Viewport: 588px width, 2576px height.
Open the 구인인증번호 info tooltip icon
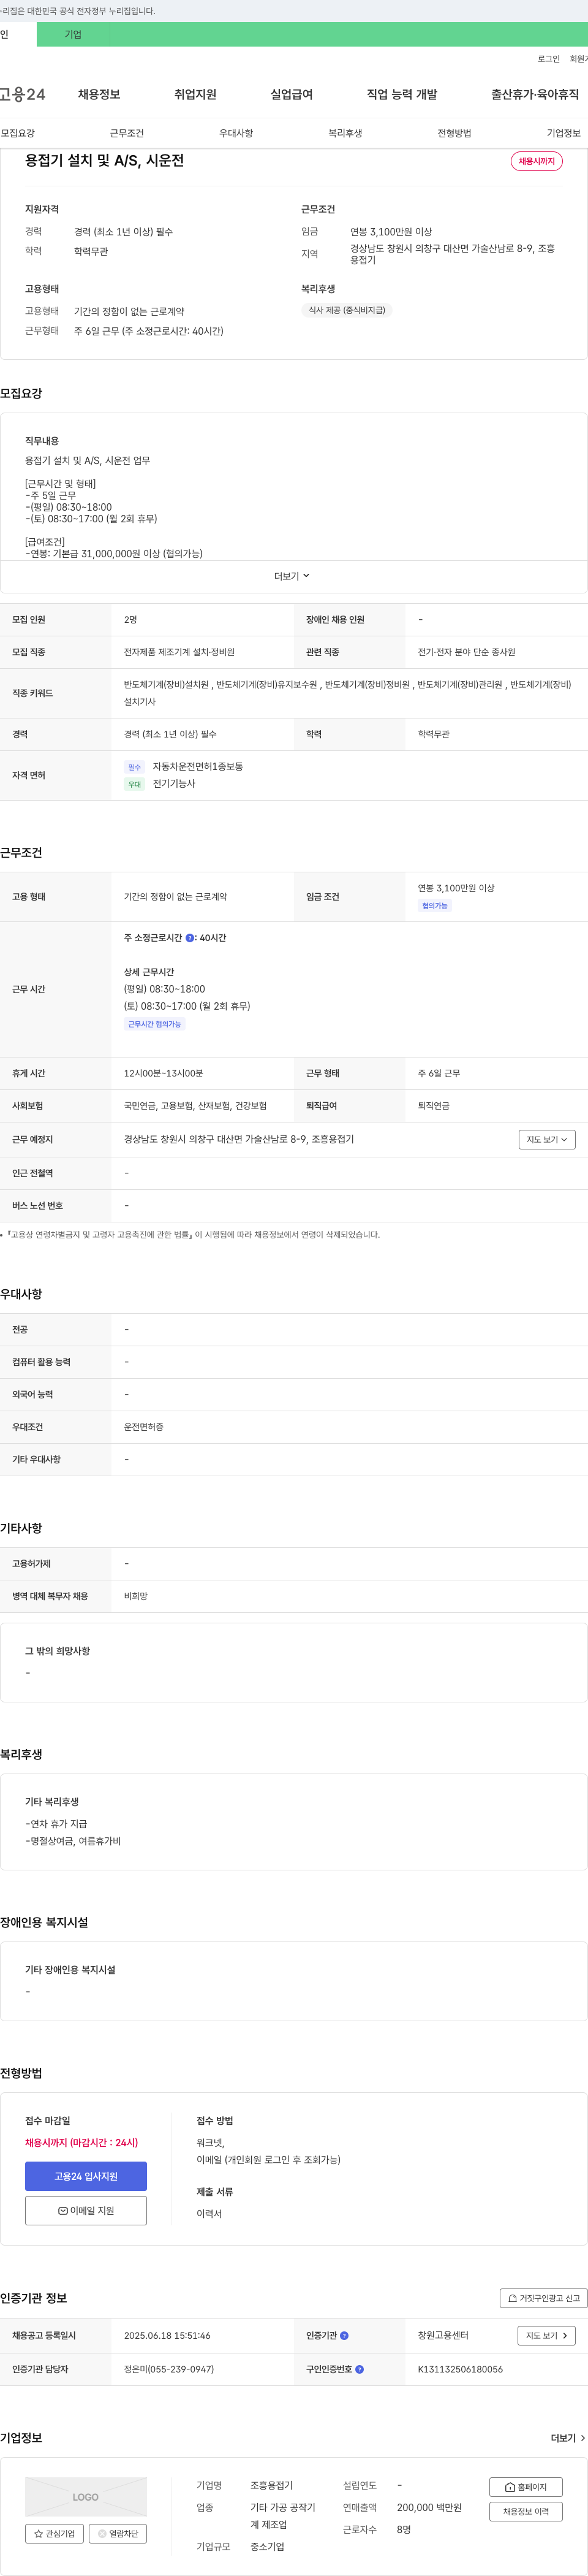(x=360, y=2369)
